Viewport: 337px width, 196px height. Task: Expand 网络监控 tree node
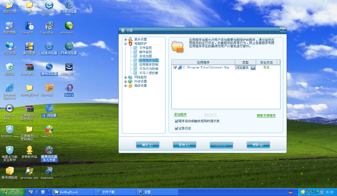[126, 77]
